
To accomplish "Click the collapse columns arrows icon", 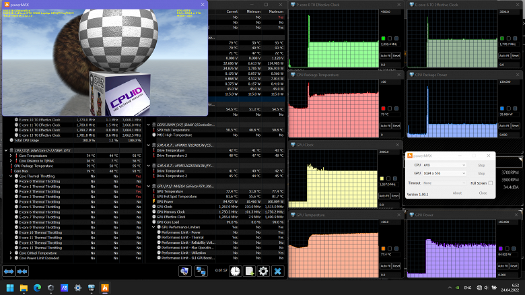I will click(22, 271).
